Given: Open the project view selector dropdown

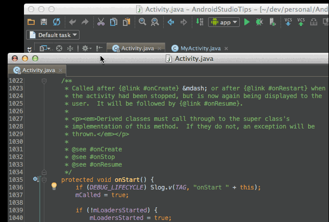Looking at the screenshot, I should 45,48.
